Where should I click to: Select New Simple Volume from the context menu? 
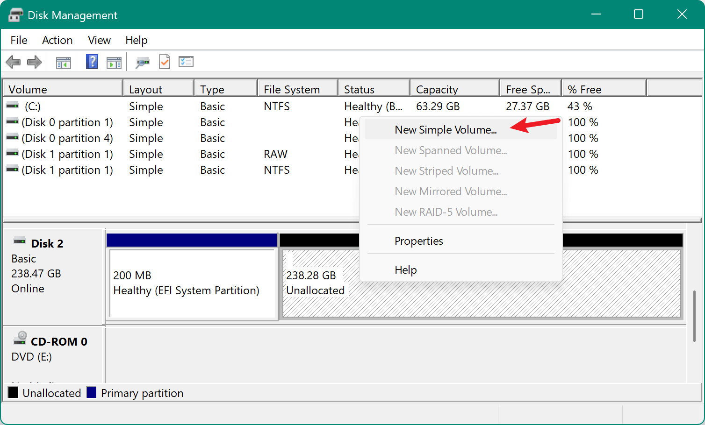(x=446, y=129)
